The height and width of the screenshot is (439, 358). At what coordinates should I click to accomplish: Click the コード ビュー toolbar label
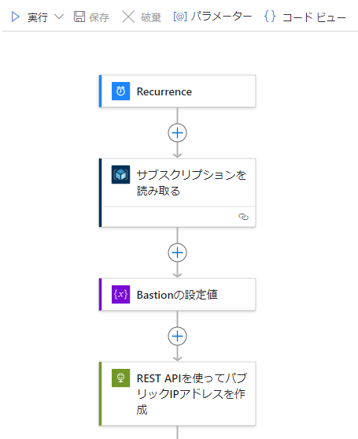click(314, 17)
